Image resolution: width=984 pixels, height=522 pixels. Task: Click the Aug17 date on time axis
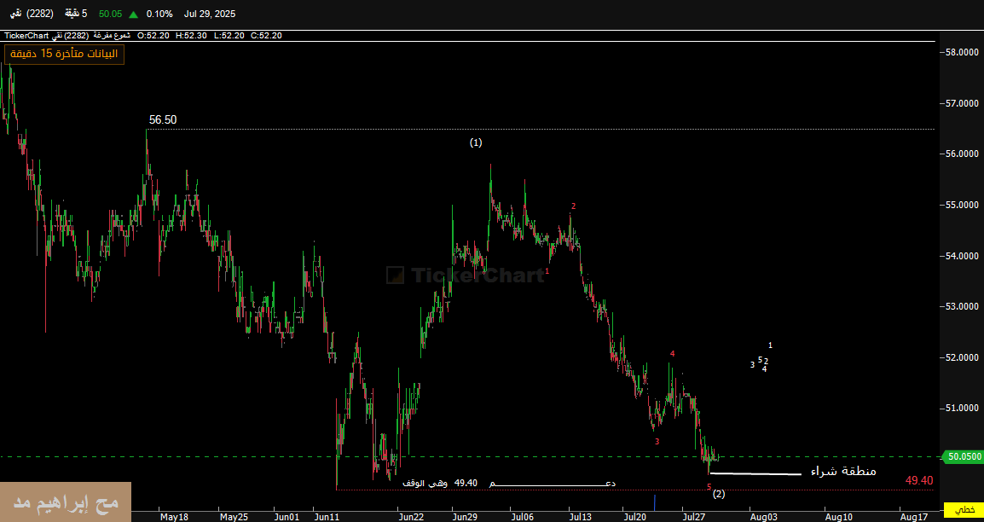point(914,517)
